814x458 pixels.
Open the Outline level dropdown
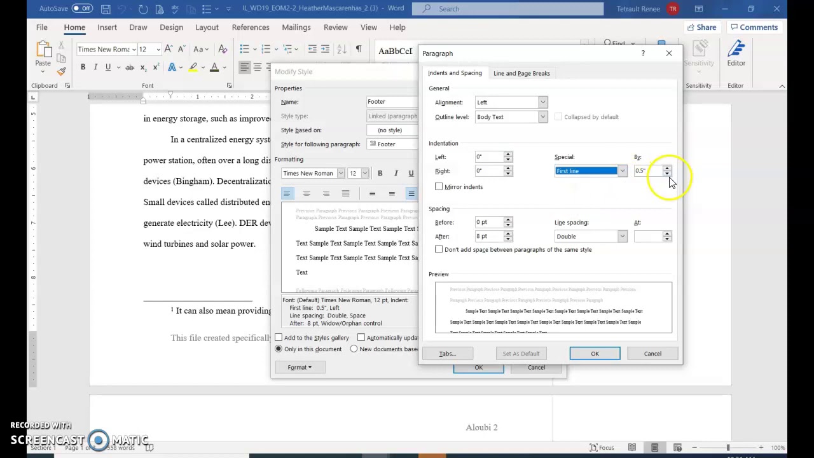pyautogui.click(x=542, y=117)
